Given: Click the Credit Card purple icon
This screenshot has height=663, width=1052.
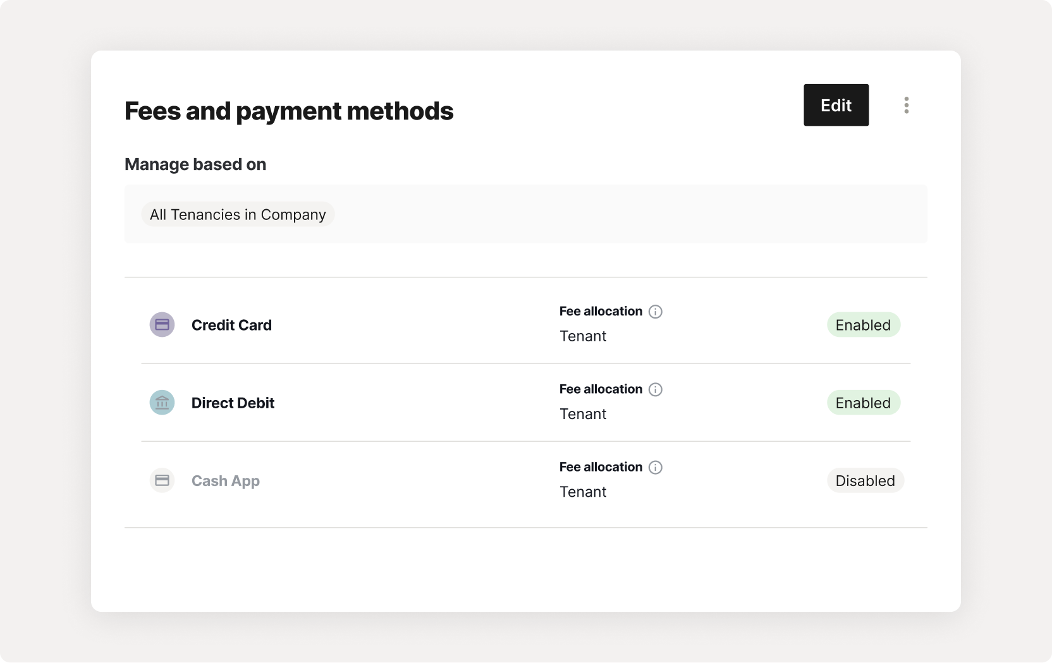Looking at the screenshot, I should point(162,325).
